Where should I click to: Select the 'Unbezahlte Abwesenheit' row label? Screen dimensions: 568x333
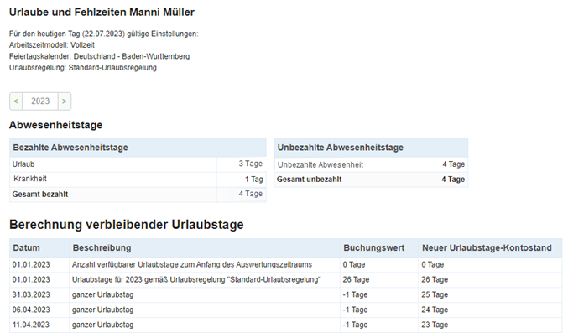tap(320, 165)
